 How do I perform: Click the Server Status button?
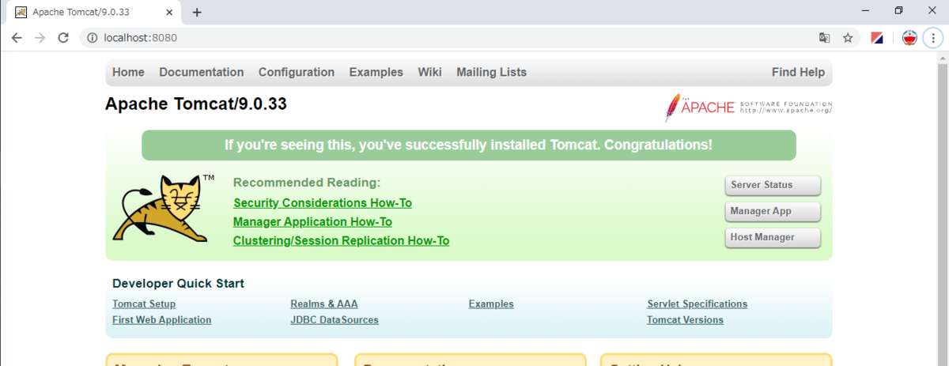click(773, 185)
